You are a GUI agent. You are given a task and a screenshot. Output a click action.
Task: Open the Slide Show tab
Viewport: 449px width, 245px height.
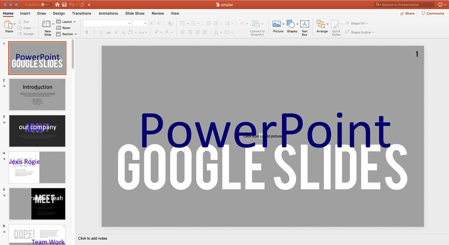(x=135, y=13)
